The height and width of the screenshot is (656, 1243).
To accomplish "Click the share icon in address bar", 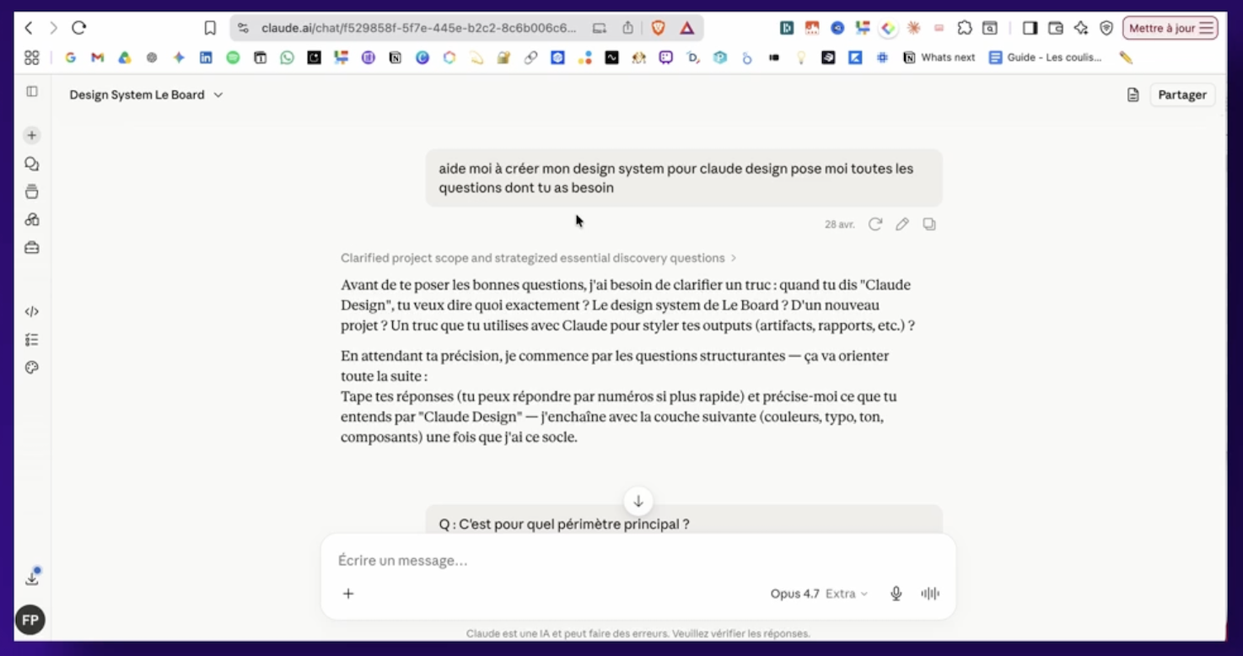I will pyautogui.click(x=627, y=28).
